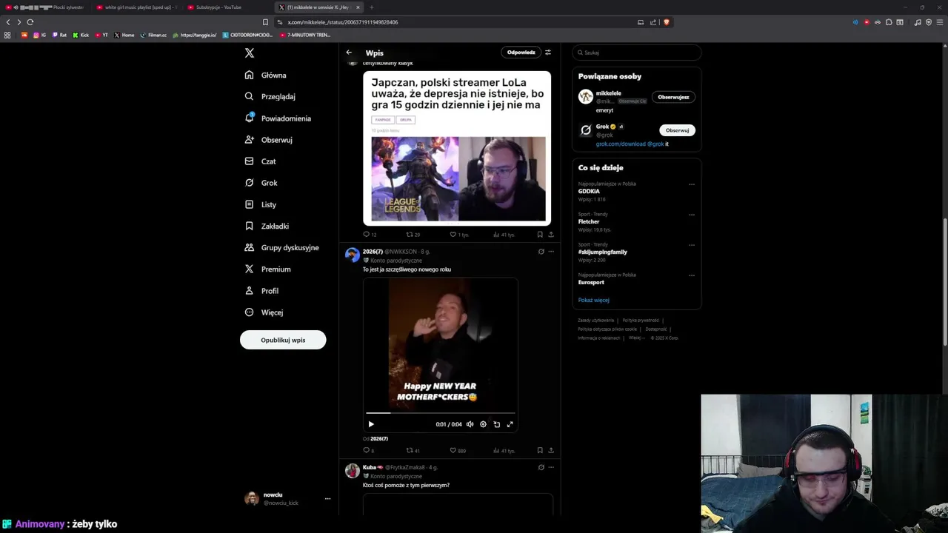This screenshot has width=948, height=533.
Task: Open Japczan article image card
Action: coord(457,148)
